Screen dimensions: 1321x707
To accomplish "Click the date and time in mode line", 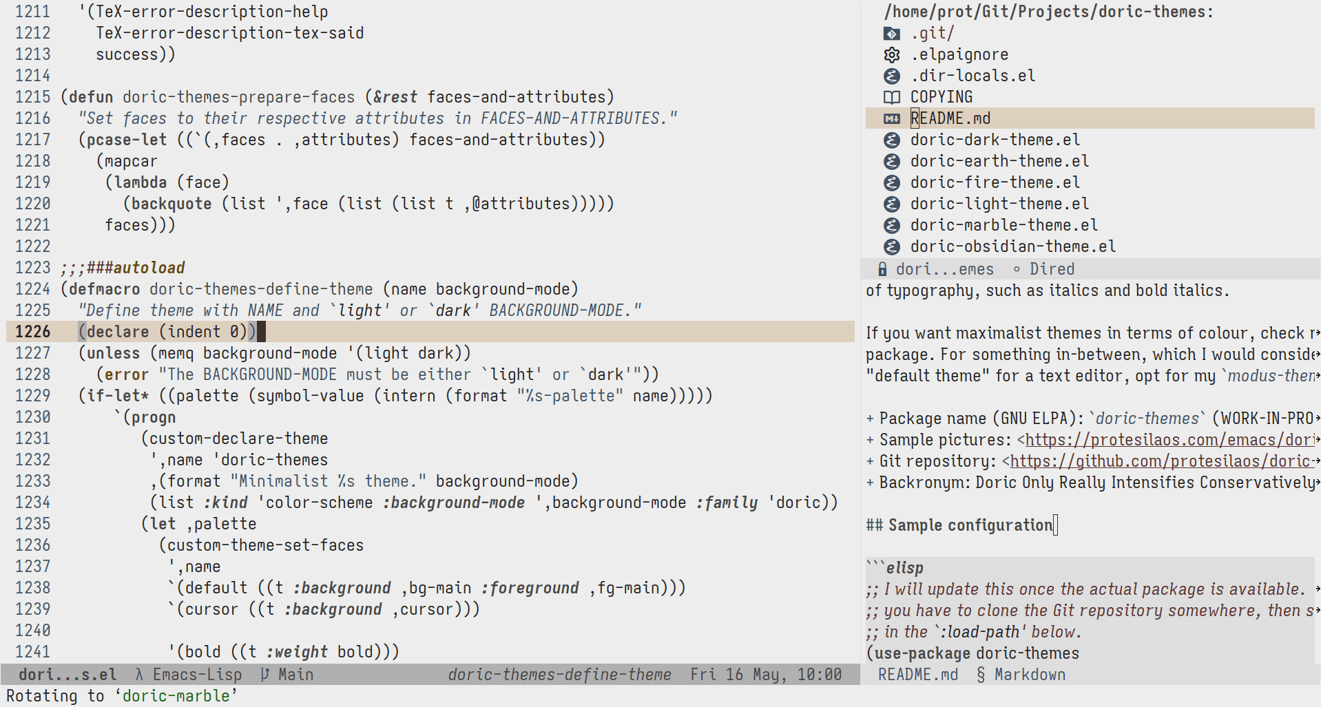I will (766, 675).
